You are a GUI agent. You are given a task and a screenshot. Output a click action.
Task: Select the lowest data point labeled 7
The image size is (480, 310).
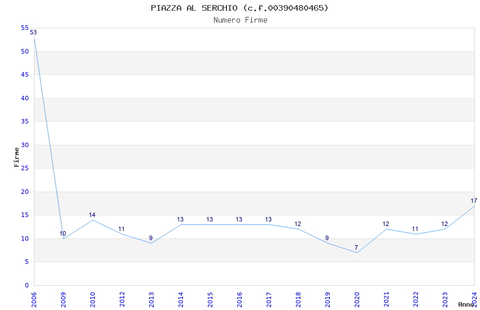[357, 253]
